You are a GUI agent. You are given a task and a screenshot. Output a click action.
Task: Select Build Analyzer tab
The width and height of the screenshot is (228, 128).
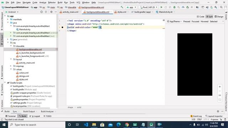click(x=47, y=111)
